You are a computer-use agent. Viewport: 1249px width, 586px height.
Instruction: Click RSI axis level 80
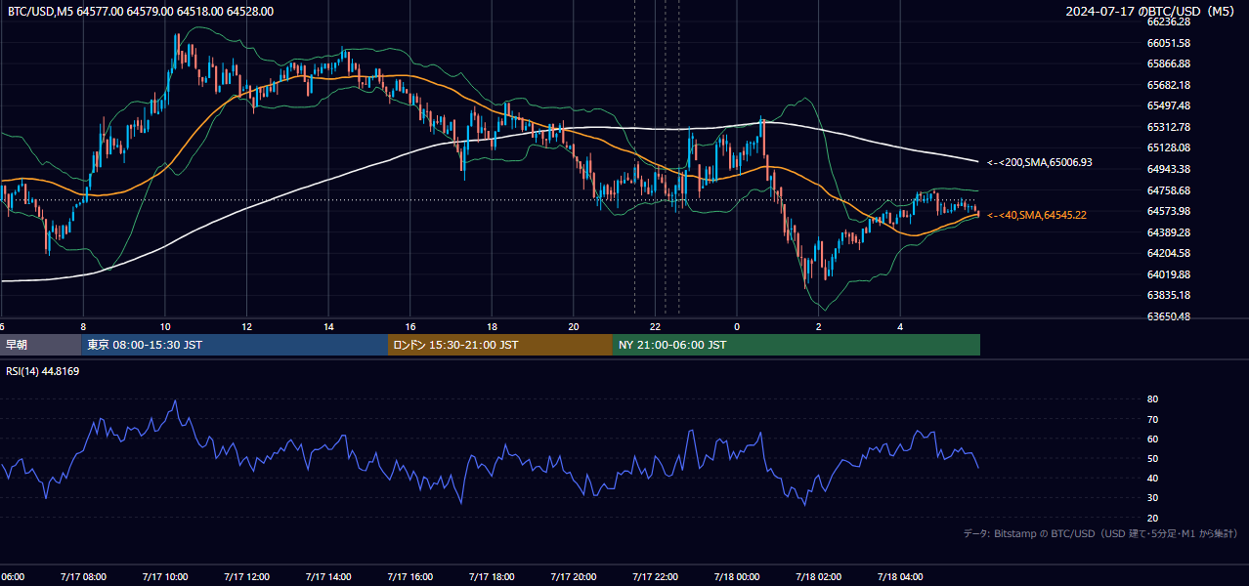[1152, 399]
